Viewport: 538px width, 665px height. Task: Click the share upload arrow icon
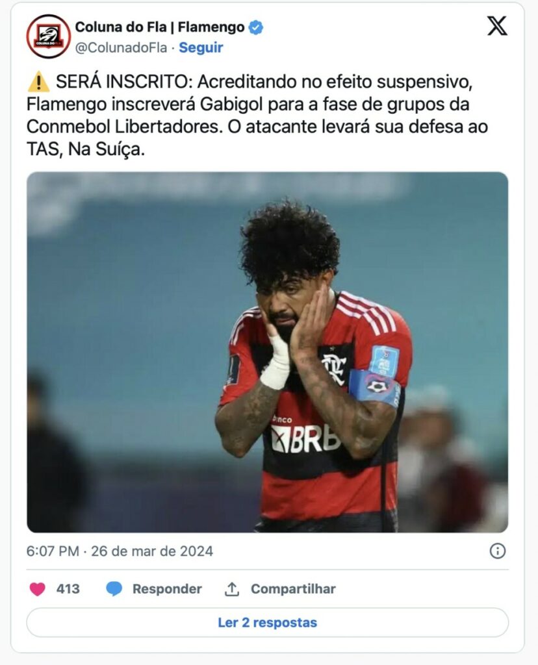coord(232,588)
